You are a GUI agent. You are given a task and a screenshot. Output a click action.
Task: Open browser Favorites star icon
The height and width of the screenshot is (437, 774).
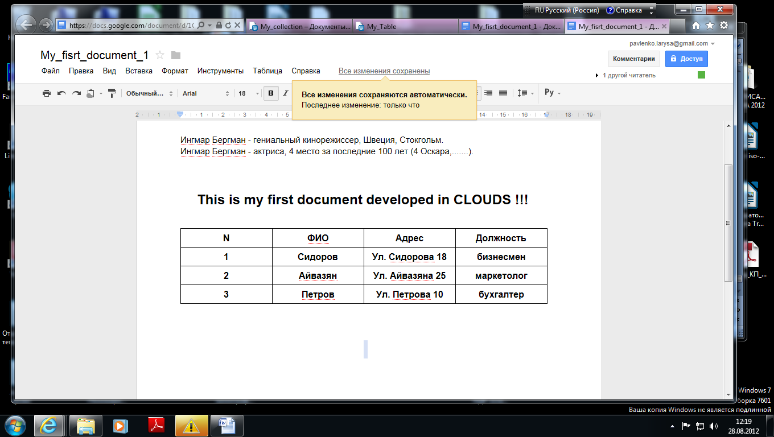(x=710, y=25)
